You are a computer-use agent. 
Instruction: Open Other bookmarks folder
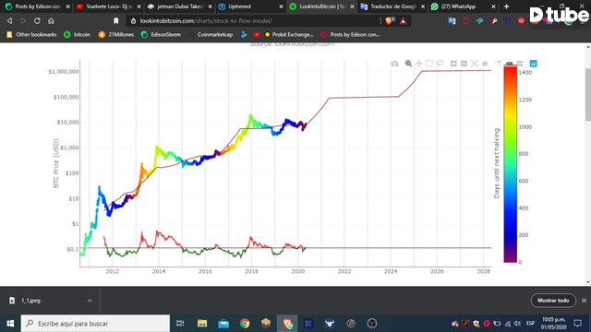click(31, 35)
